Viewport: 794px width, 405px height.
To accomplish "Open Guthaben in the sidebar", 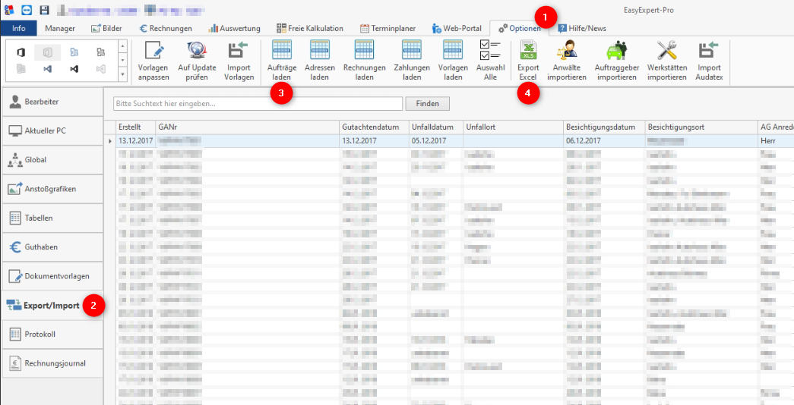I will tap(52, 247).
